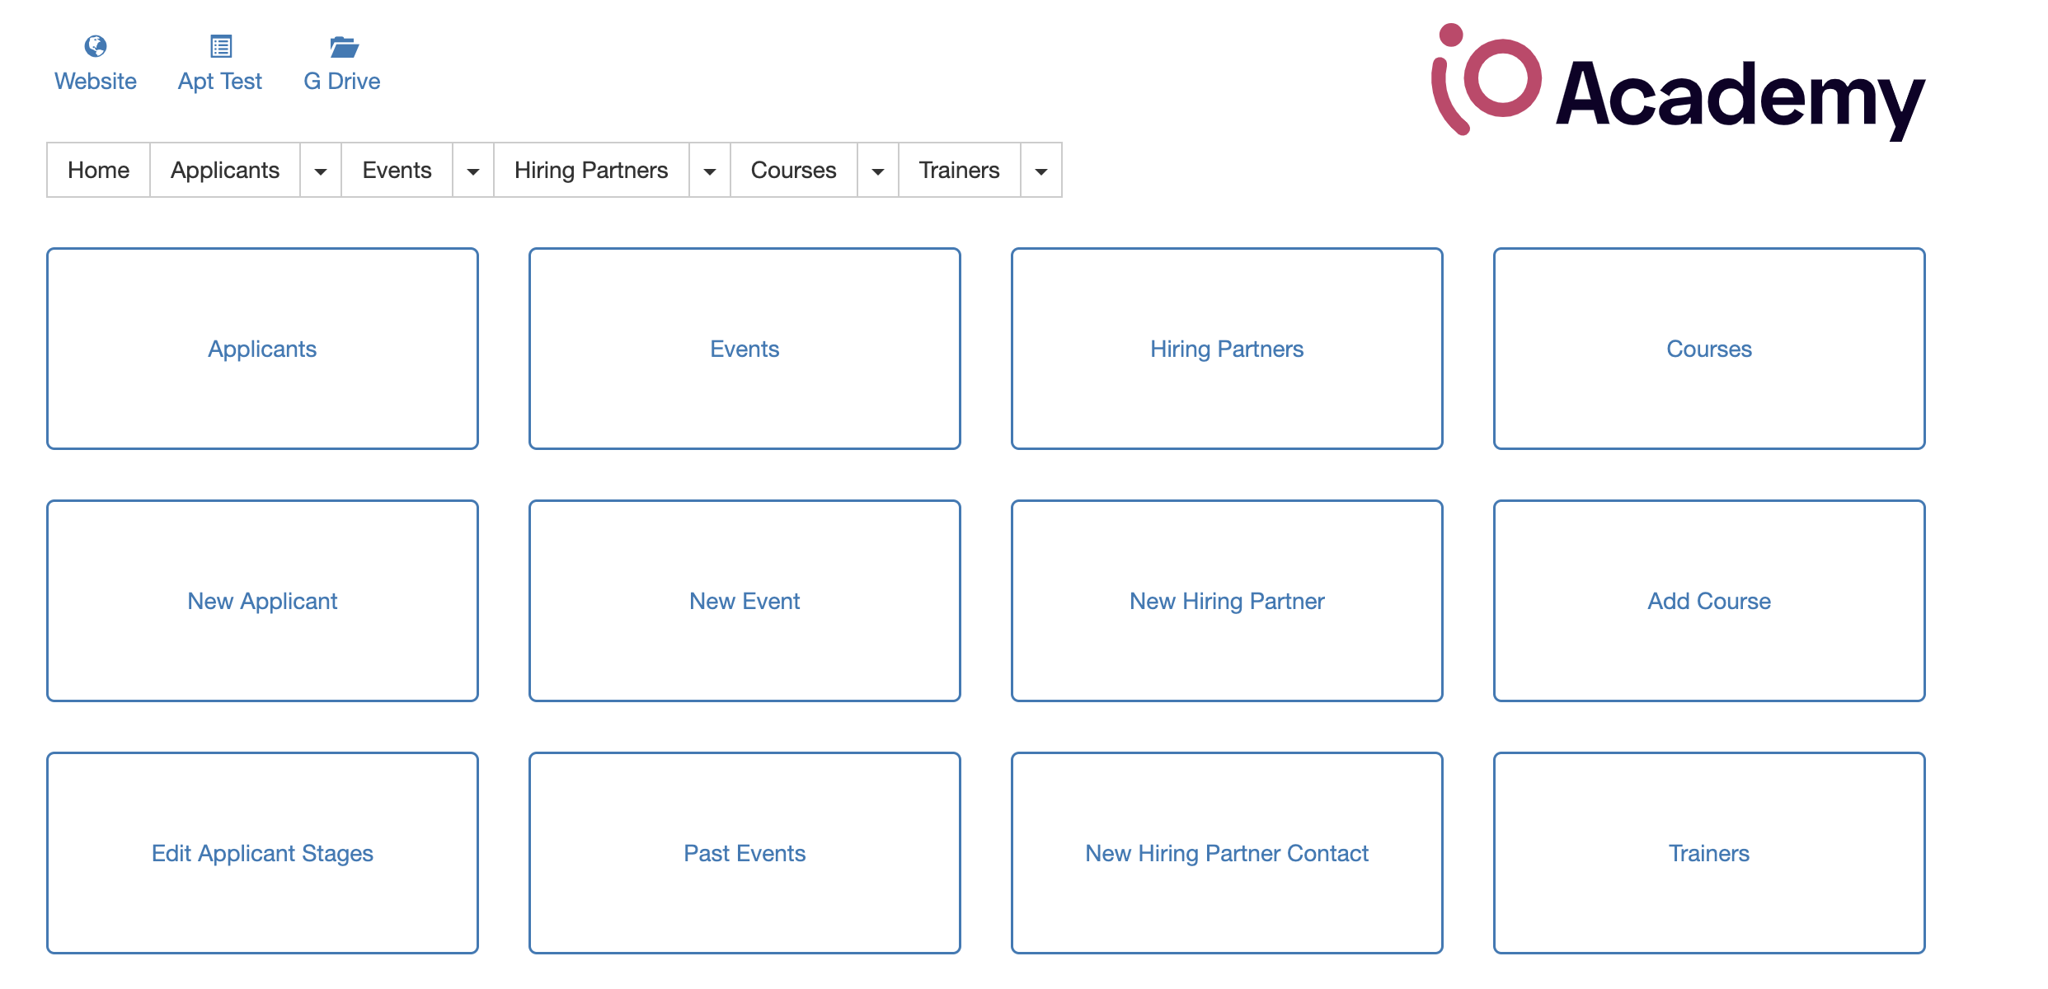Click the globe icon above Website

pyautogui.click(x=96, y=46)
